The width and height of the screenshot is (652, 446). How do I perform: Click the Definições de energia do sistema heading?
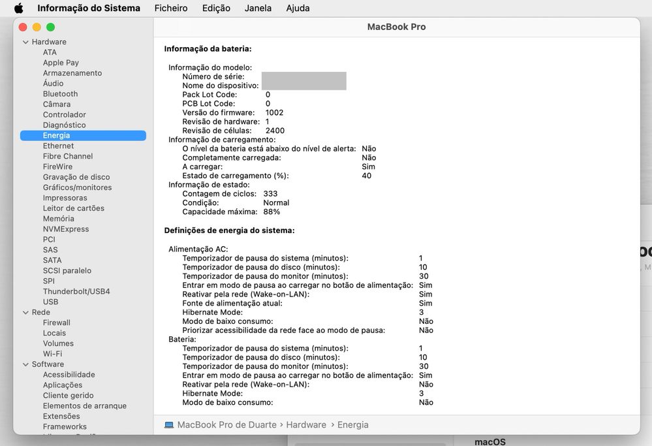[x=230, y=231]
